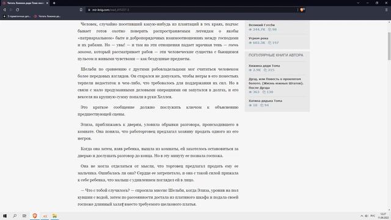Click the views eye icon of 'Гэтсби'
Viewport: 391px width, 220px height.
coord(250,29)
